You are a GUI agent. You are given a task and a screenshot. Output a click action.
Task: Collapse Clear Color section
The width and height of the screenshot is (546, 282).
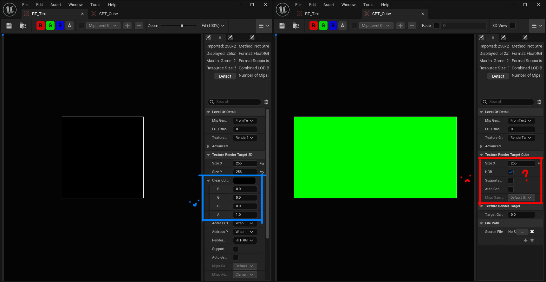click(x=208, y=181)
